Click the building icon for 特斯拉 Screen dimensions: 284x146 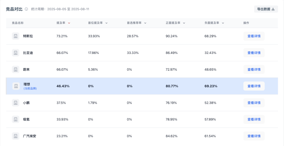(16, 36)
